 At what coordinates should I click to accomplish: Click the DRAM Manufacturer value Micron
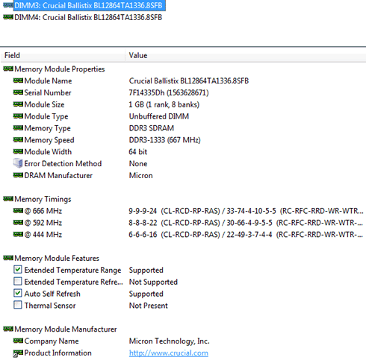pyautogui.click(x=141, y=175)
